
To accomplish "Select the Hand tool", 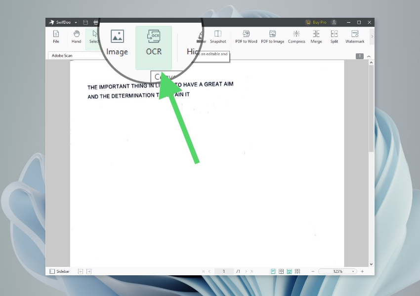I will pyautogui.click(x=76, y=37).
